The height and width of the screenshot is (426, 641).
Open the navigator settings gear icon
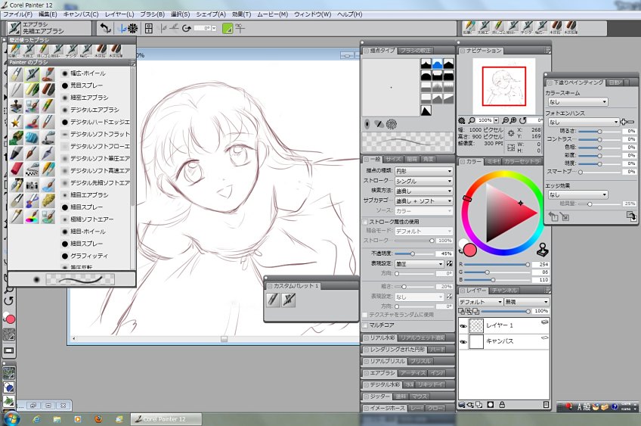pyautogui.click(x=462, y=120)
